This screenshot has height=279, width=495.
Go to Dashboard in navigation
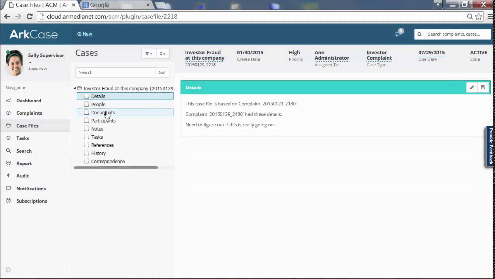(29, 101)
